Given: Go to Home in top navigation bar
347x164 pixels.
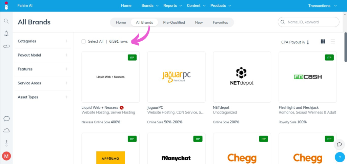Looking at the screenshot, I should [x=126, y=6].
